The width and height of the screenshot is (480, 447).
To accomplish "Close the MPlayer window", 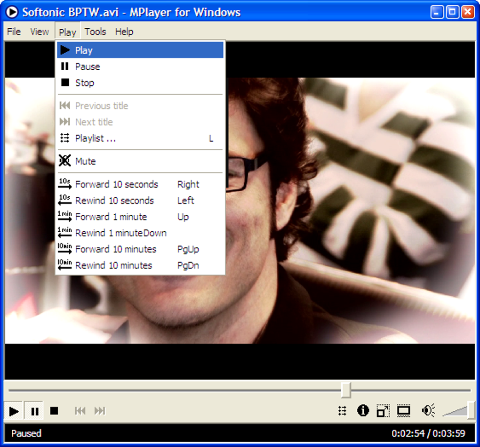I will [468, 12].
